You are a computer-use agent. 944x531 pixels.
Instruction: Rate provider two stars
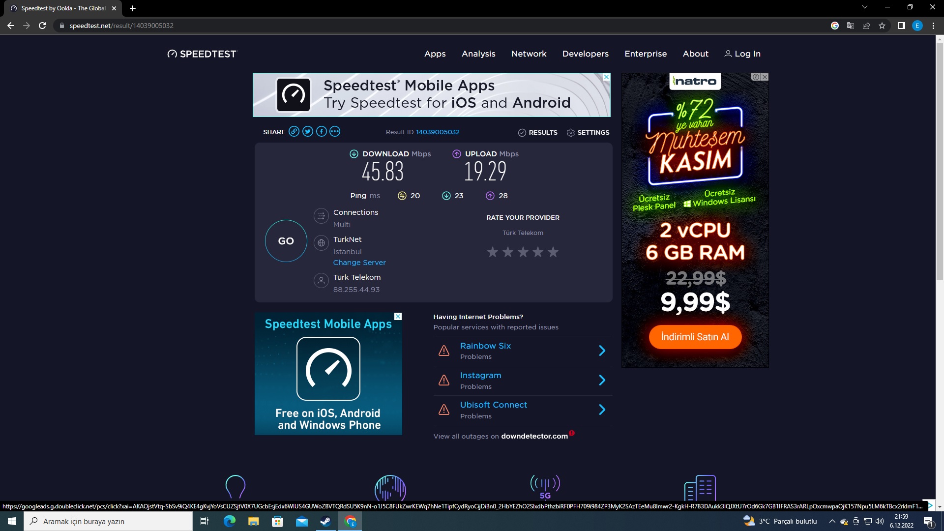pyautogui.click(x=508, y=252)
